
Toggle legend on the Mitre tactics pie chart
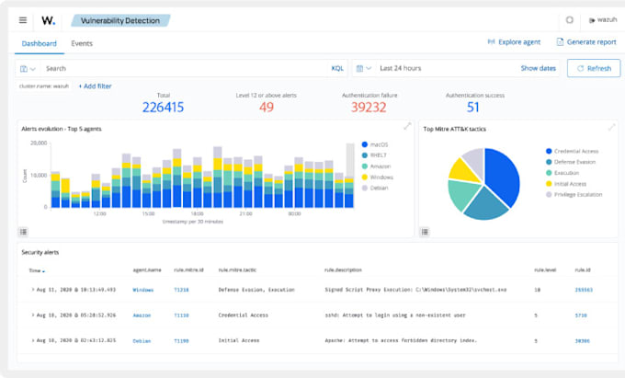click(x=426, y=232)
